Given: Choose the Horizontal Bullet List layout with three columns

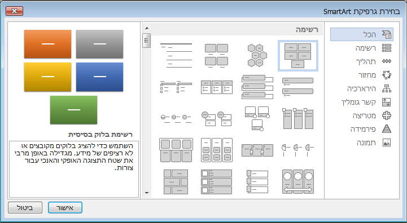Looking at the screenshot, I should [216, 87].
